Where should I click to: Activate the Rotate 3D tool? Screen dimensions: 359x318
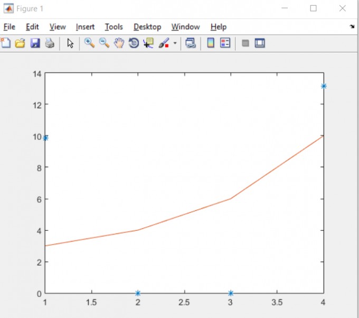[134, 43]
